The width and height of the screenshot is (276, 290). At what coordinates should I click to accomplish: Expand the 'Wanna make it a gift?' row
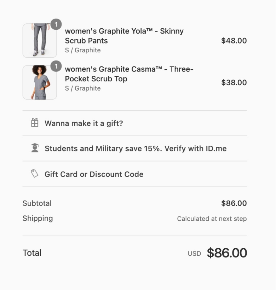[x=84, y=123]
